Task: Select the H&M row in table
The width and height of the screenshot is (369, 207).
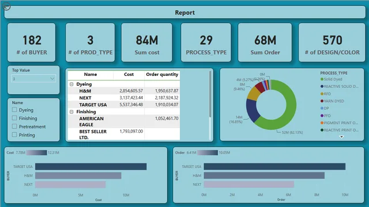Action: 124,91
